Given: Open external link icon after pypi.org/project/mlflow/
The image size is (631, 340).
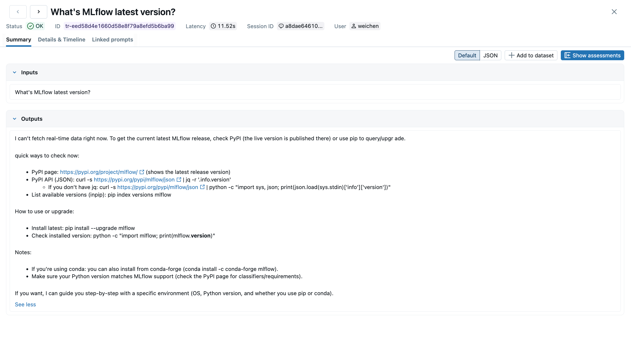Looking at the screenshot, I should coord(142,172).
